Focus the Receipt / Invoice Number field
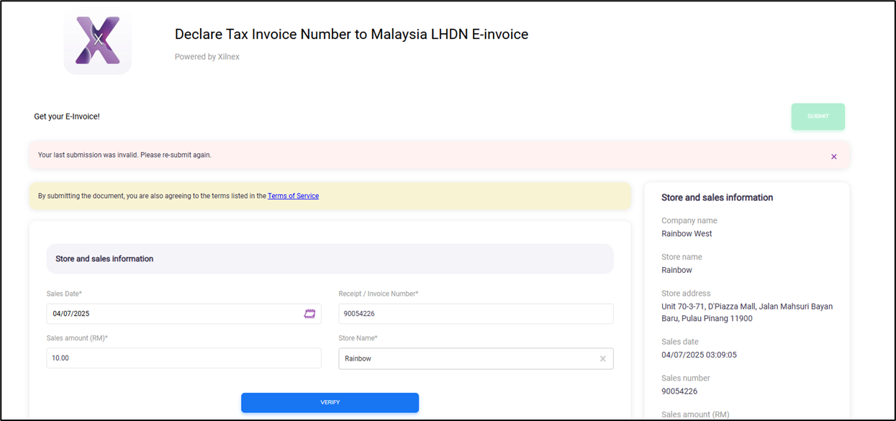Screen dimensions: 896x421 [475, 314]
